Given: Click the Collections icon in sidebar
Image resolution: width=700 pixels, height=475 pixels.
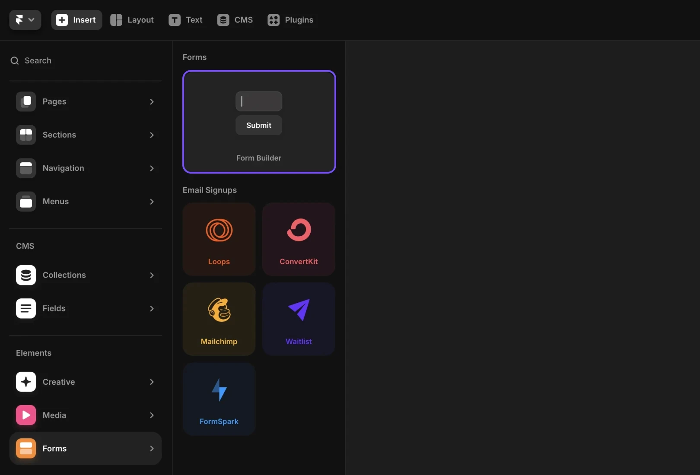Looking at the screenshot, I should coord(26,275).
